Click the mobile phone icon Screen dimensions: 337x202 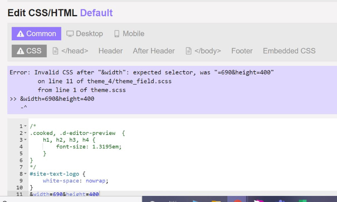coord(117,34)
